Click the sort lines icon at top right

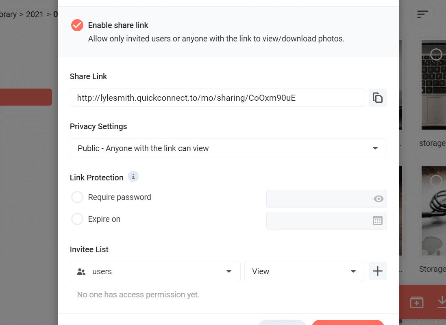click(x=422, y=14)
